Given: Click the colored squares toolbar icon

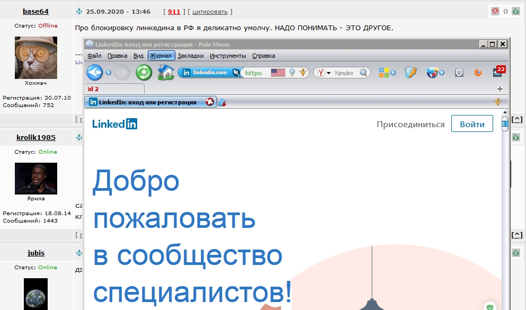Looking at the screenshot, I should tap(384, 73).
